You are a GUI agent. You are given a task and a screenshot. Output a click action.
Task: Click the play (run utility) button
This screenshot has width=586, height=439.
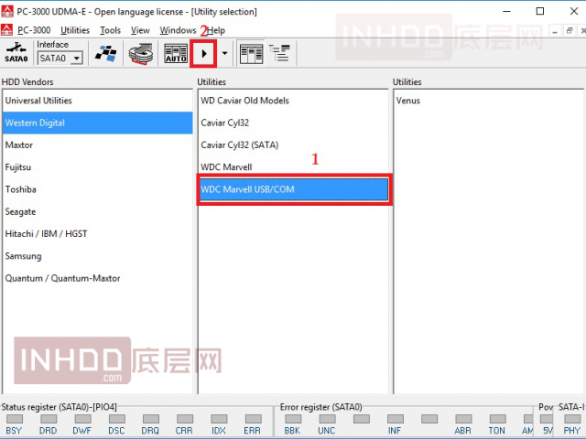203,54
